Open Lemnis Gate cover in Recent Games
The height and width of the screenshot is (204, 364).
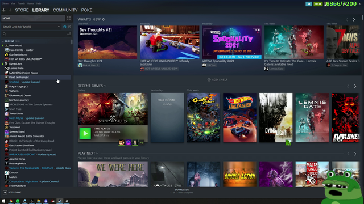coord(312,117)
